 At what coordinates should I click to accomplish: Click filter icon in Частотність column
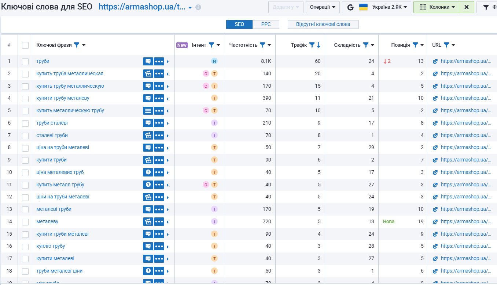(x=262, y=45)
